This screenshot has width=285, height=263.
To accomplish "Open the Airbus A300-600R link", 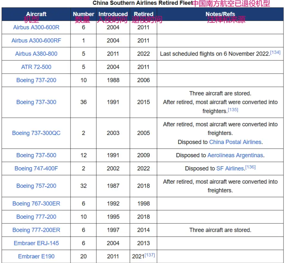I will pyautogui.click(x=36, y=27).
